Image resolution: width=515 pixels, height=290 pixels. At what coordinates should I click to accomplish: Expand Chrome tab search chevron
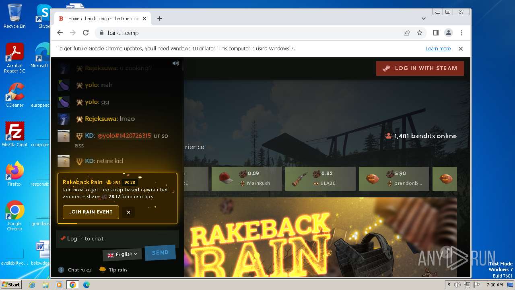point(424,19)
